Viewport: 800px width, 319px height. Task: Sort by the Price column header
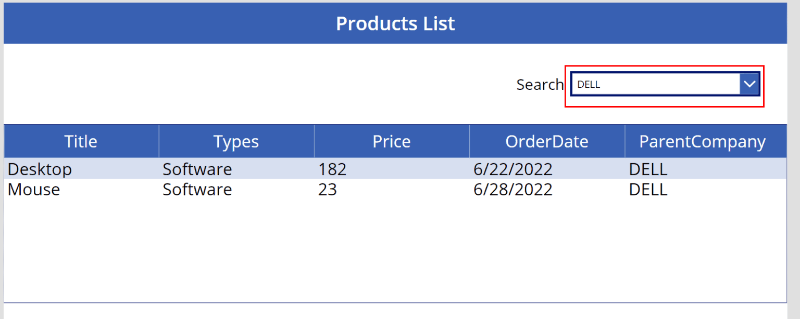[391, 141]
